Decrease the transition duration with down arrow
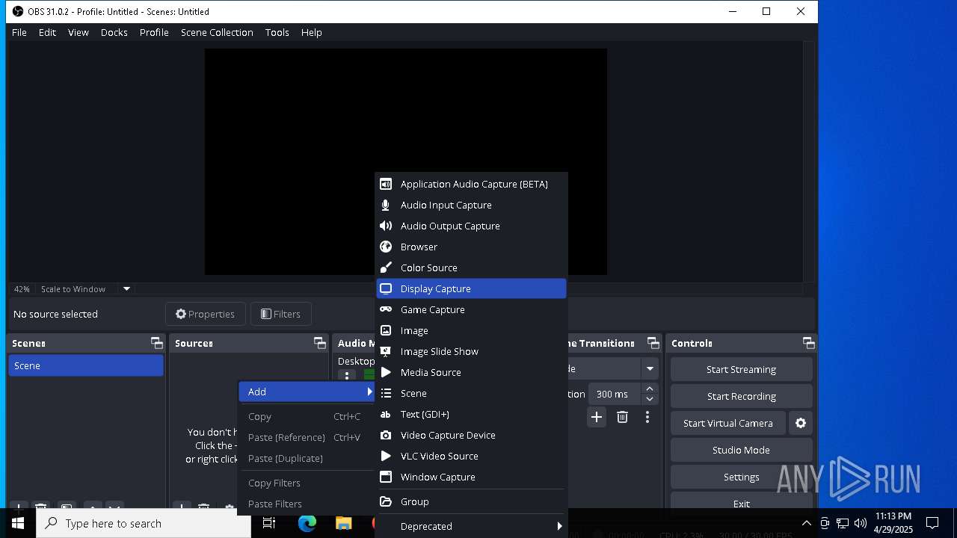 650,399
